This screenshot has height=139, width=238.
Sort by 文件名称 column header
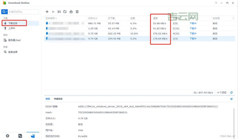pos(51,18)
